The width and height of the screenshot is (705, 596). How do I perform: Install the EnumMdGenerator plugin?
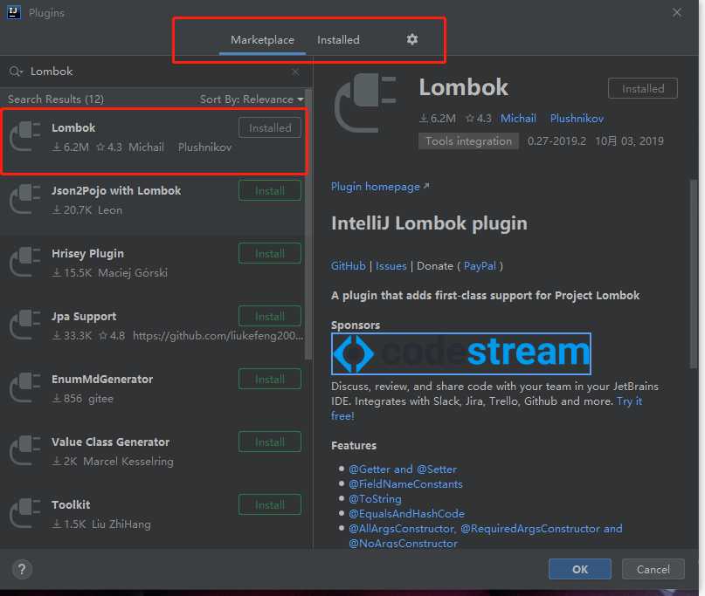[x=270, y=380]
